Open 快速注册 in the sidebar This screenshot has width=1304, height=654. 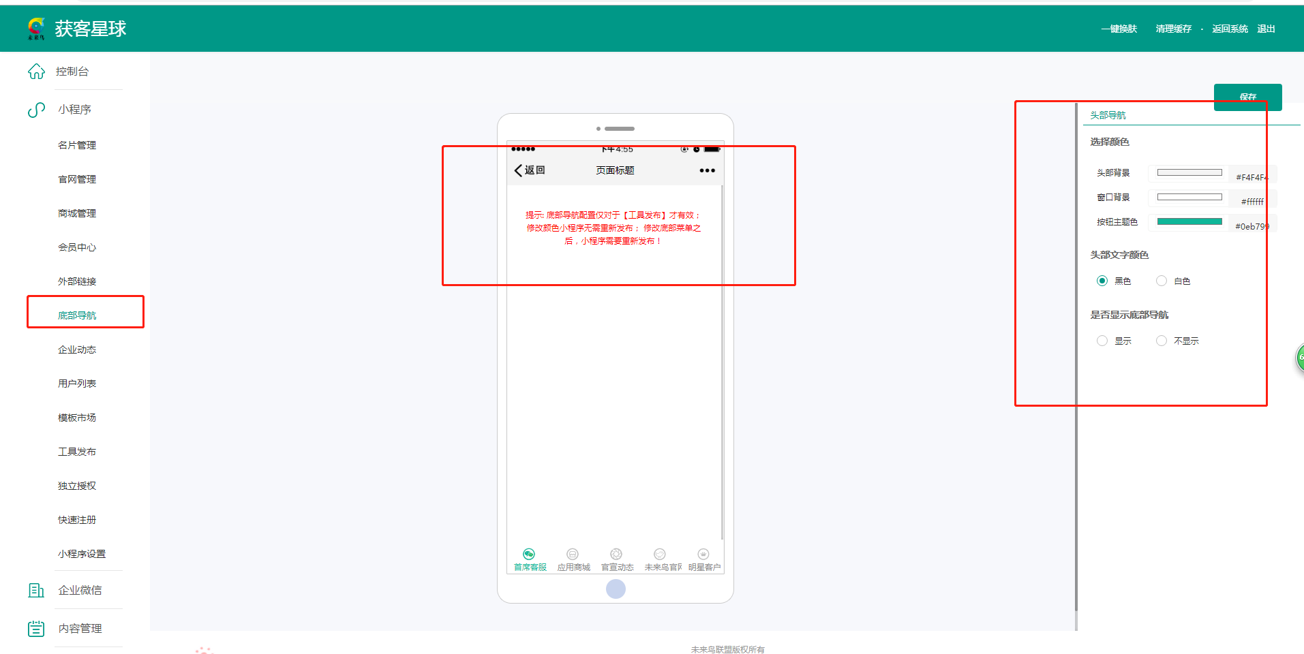tap(77, 520)
